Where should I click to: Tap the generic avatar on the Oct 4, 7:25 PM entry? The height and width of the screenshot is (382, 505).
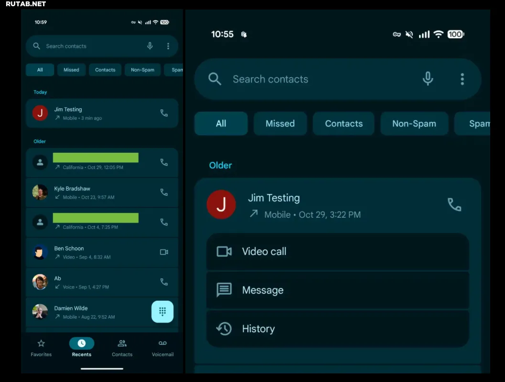click(x=40, y=222)
